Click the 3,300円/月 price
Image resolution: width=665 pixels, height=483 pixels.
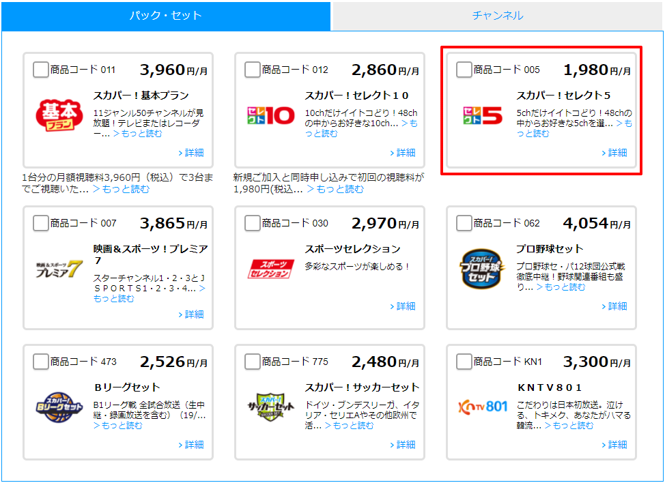[x=597, y=362]
